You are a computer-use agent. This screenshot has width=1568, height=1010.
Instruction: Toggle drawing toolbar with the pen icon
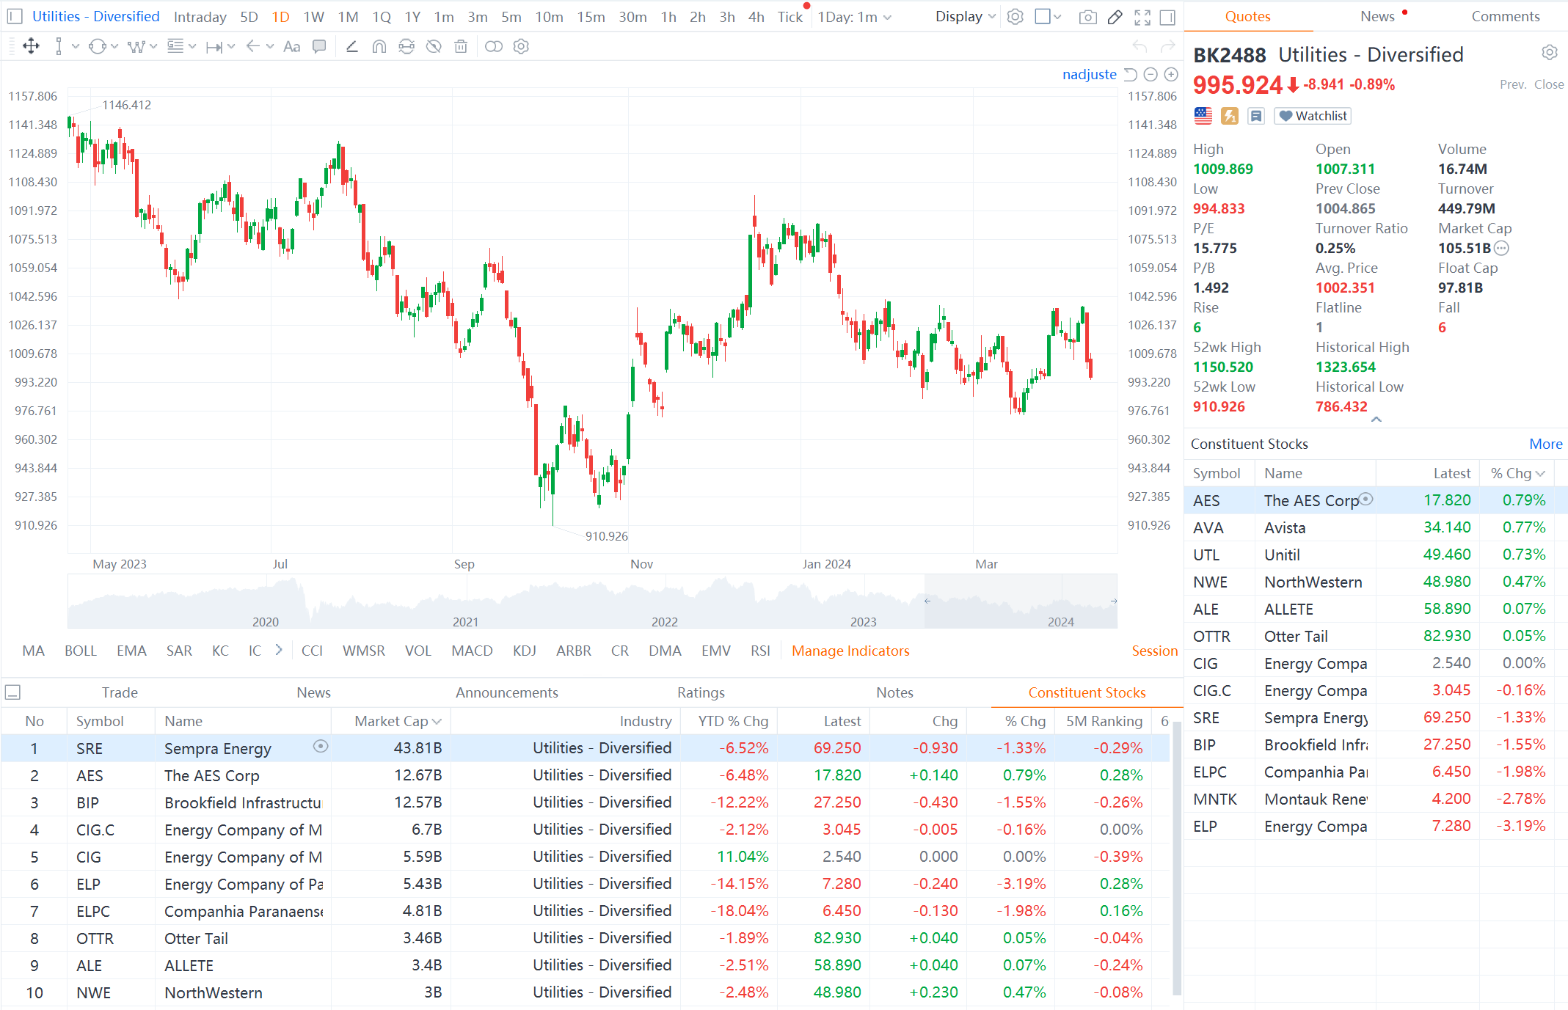click(1115, 17)
